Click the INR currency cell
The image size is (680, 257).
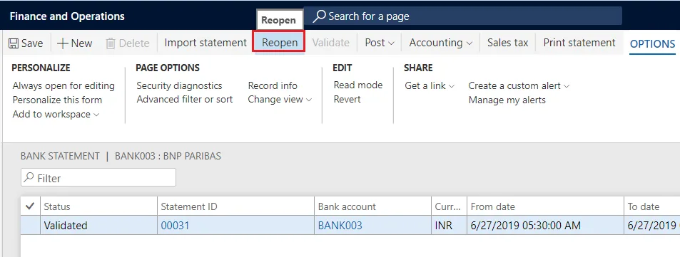point(450,226)
